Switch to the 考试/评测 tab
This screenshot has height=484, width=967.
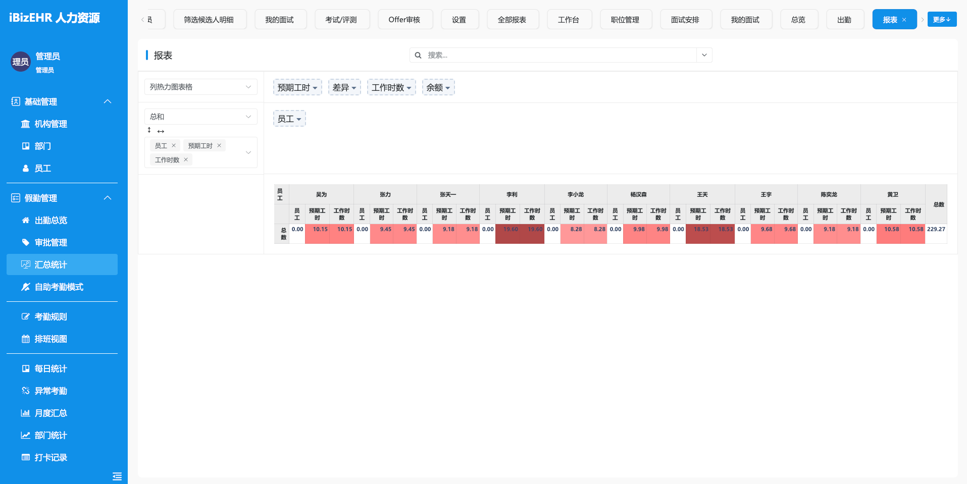coord(342,20)
